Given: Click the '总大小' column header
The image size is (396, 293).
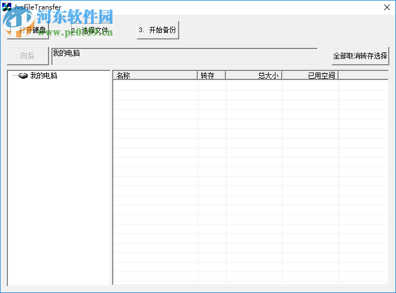Looking at the screenshot, I should pos(254,75).
